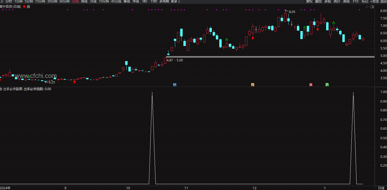Click the 8.00 tick on price axis
The width and height of the screenshot is (387, 190).
tap(383, 11)
